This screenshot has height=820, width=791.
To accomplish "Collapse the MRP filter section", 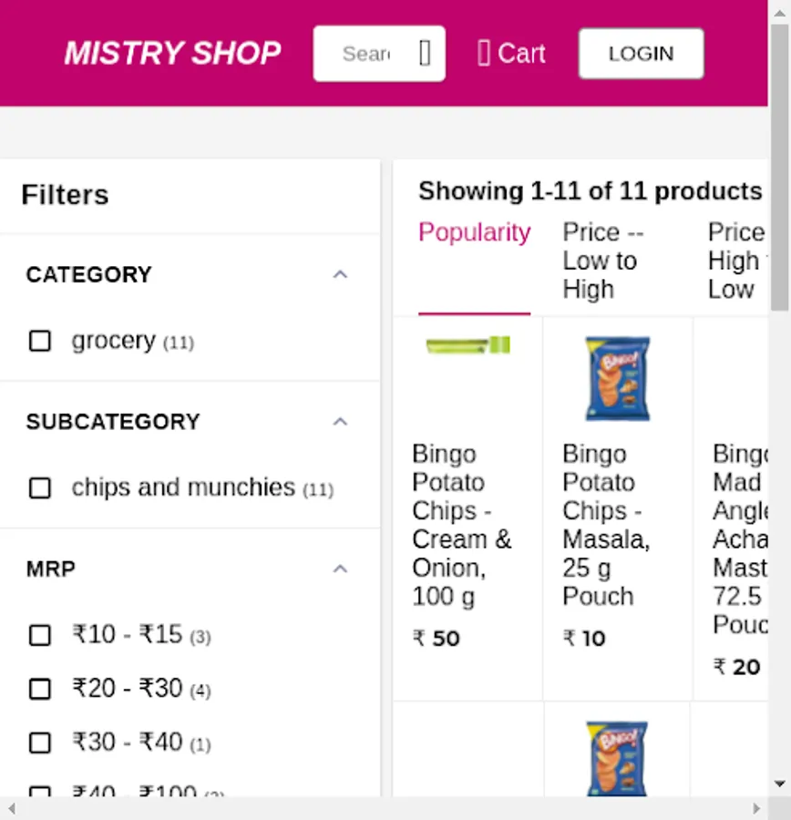I will [340, 569].
